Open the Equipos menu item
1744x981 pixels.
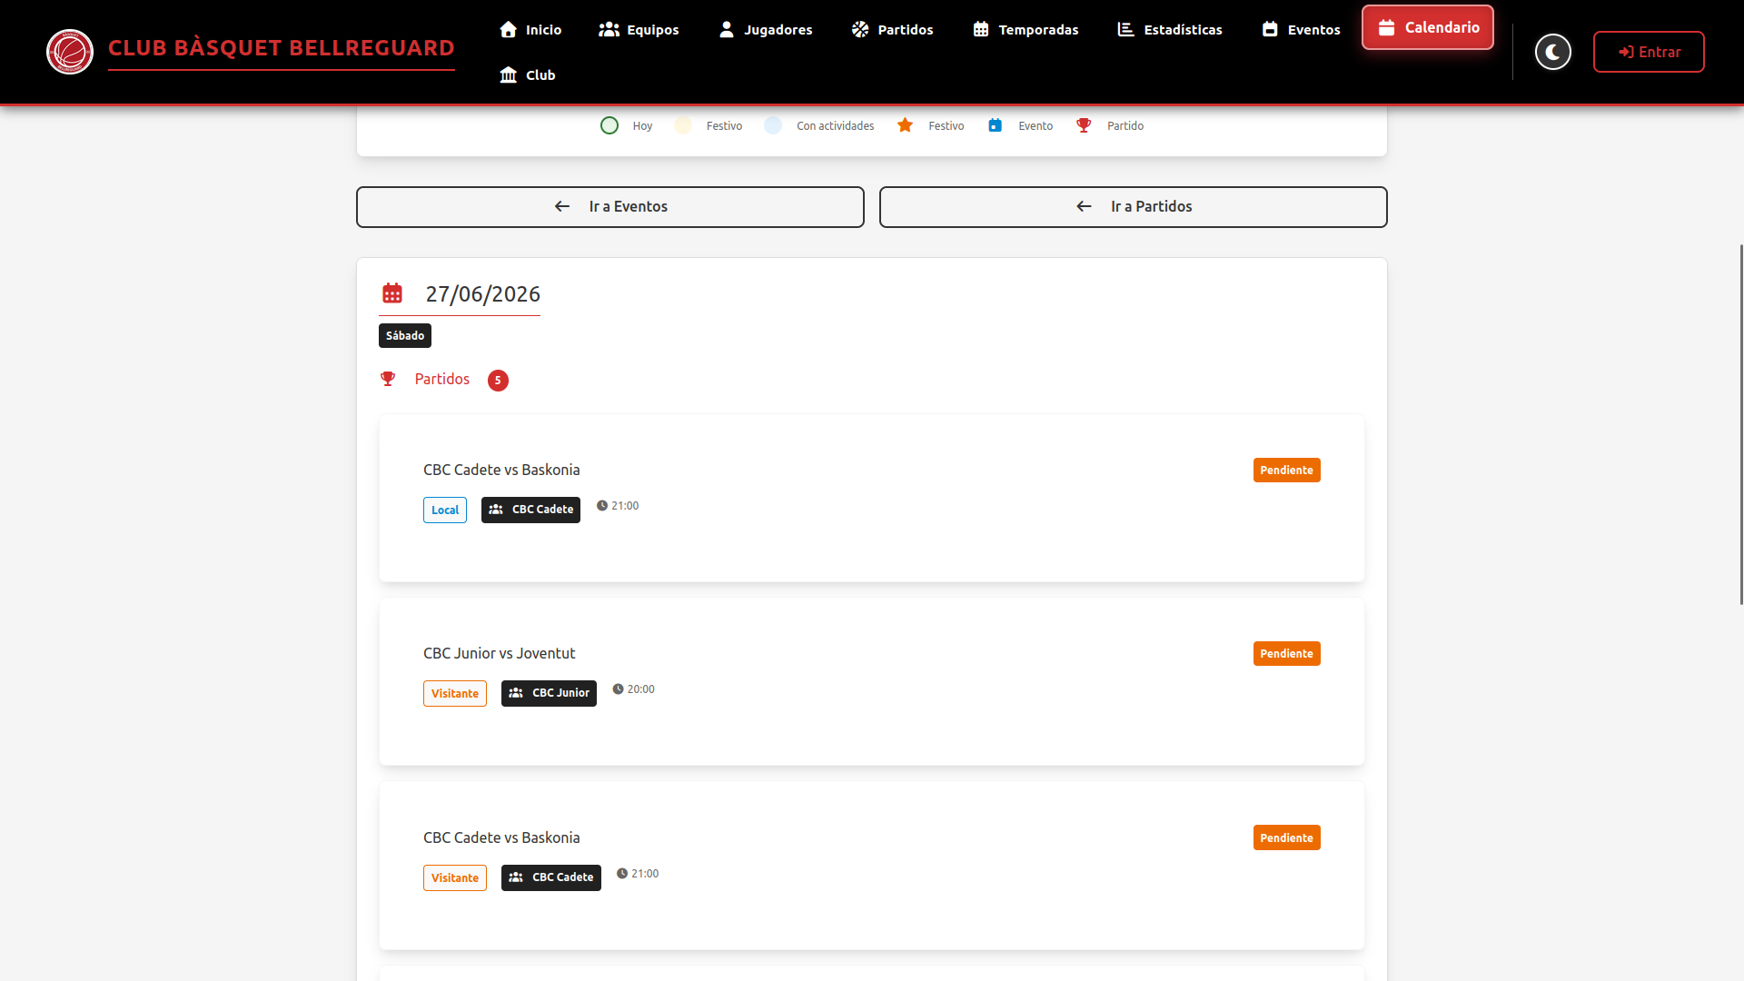point(639,29)
